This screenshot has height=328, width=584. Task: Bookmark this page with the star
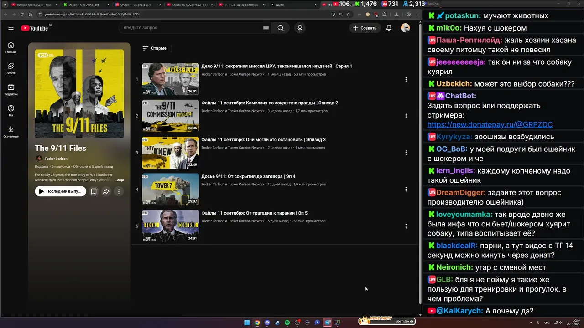348,14
